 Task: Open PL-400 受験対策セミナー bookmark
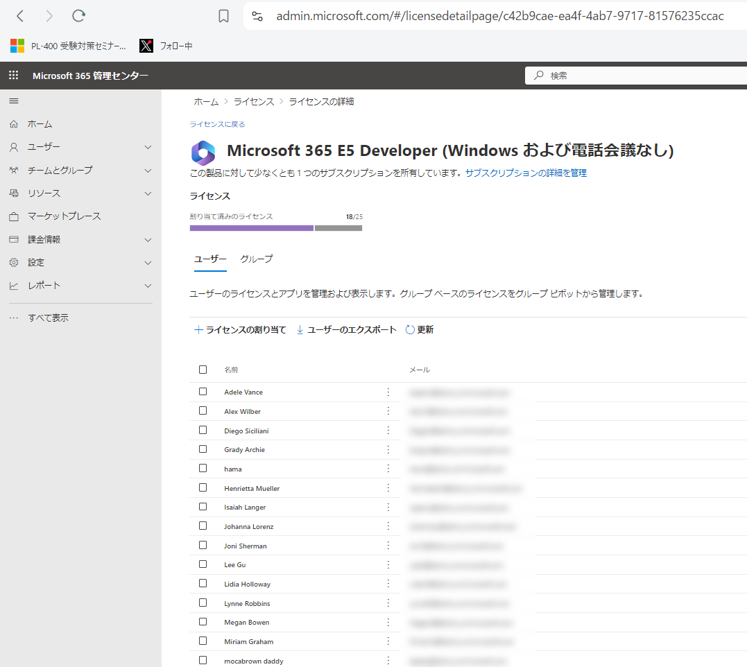(68, 46)
